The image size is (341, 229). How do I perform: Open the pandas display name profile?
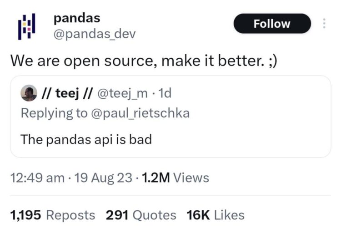pyautogui.click(x=76, y=18)
